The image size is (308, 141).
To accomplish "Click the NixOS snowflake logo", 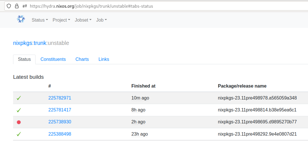I will tap(21, 19).
